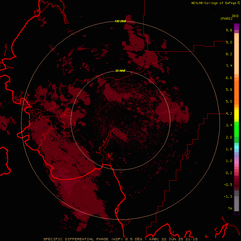This screenshot has height=241, width=241.
Task: Pick the purple swatch at scale top
Action: coord(236,27)
